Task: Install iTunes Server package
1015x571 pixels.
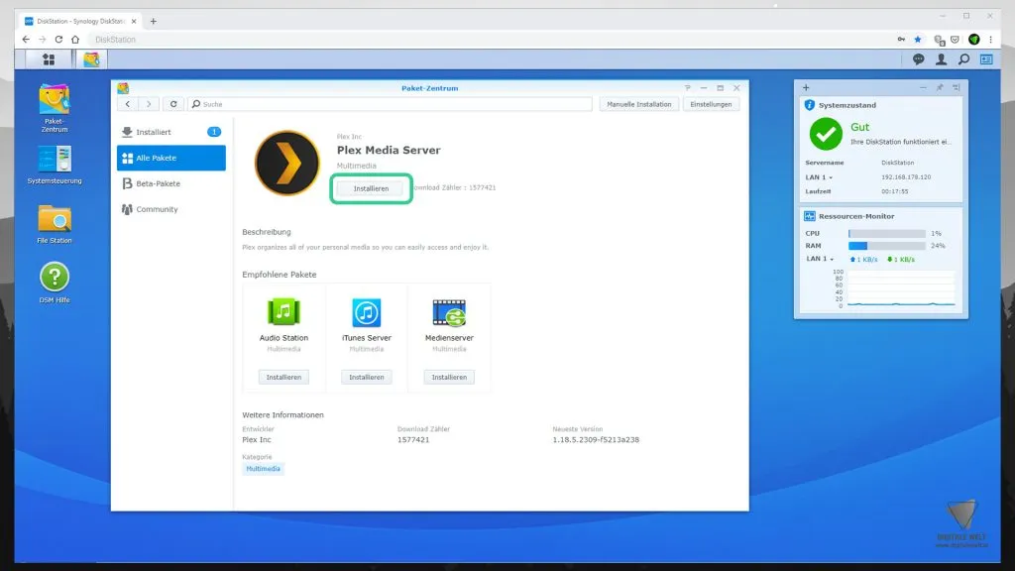Action: tap(367, 378)
